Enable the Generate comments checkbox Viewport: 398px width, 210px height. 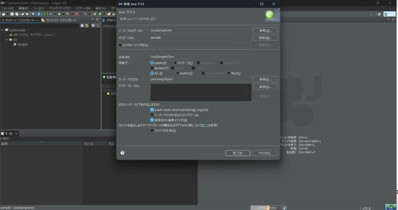pyautogui.click(x=152, y=130)
